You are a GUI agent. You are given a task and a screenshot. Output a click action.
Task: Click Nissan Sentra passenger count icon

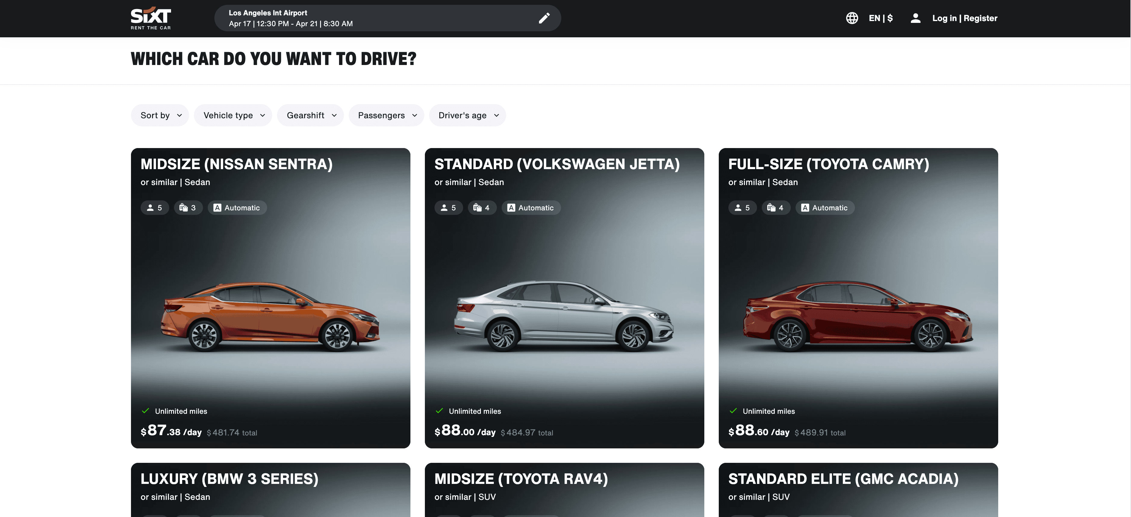(150, 208)
